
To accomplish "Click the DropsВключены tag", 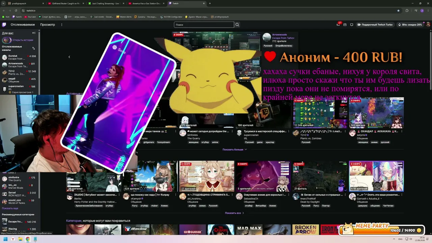I will point(283,46).
